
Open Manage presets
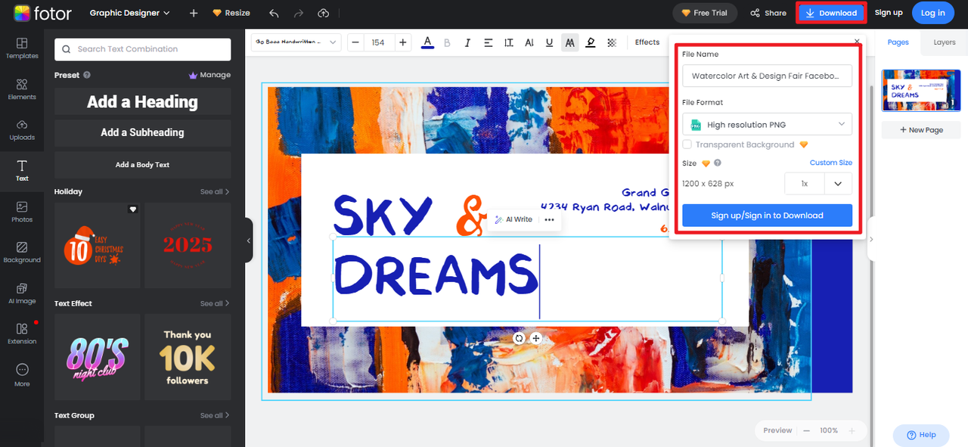coord(209,75)
